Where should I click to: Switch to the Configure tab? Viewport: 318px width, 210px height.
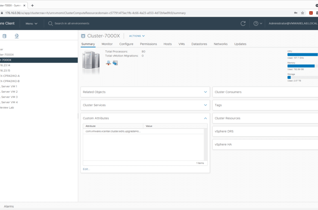[126, 44]
